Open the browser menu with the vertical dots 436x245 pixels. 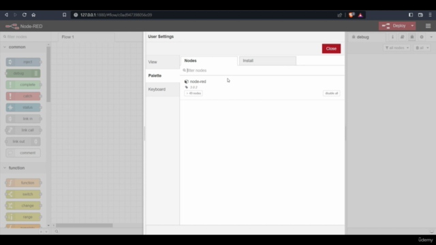pos(430,15)
